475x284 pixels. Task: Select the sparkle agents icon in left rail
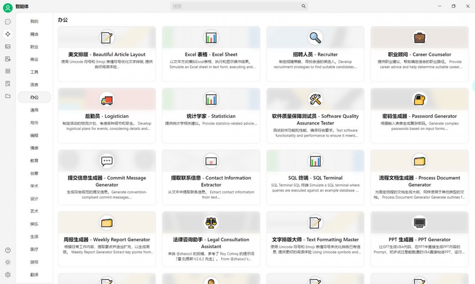click(8, 34)
